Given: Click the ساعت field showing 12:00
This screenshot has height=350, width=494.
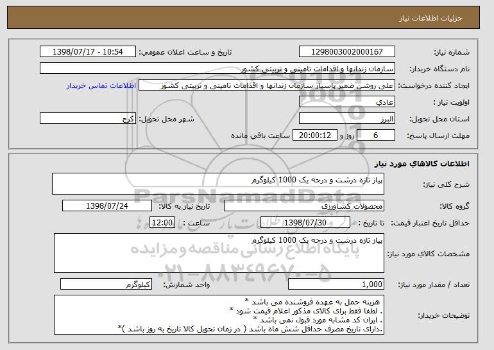Looking at the screenshot, I should click(x=162, y=223).
